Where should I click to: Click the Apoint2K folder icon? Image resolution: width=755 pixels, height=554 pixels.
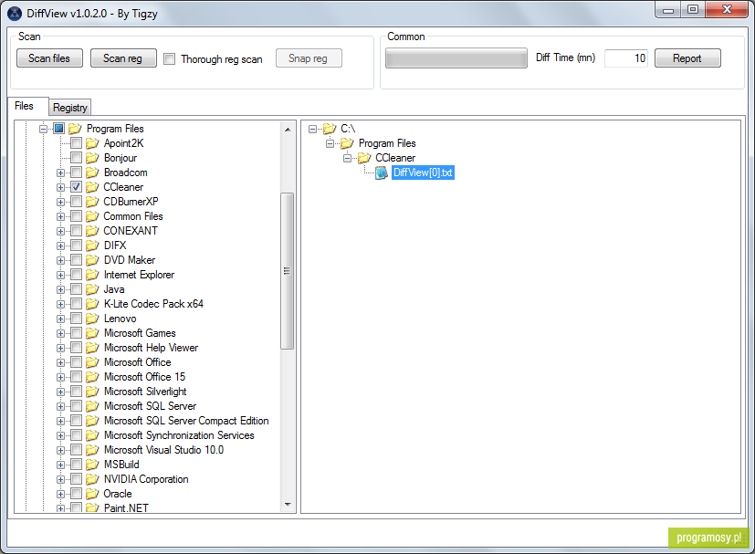tap(92, 143)
